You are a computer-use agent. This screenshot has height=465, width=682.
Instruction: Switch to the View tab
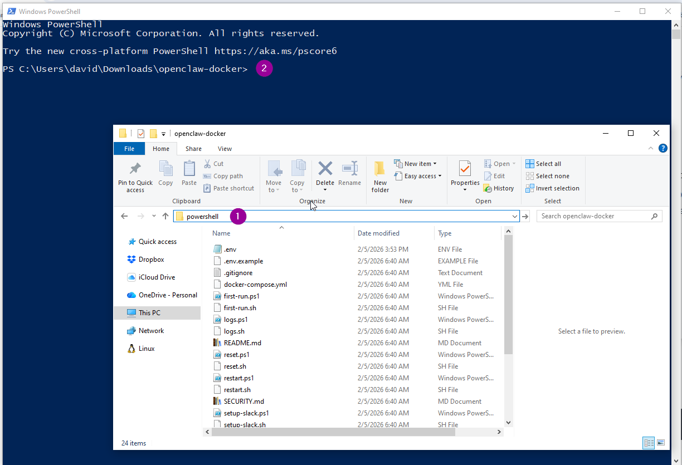(x=225, y=149)
